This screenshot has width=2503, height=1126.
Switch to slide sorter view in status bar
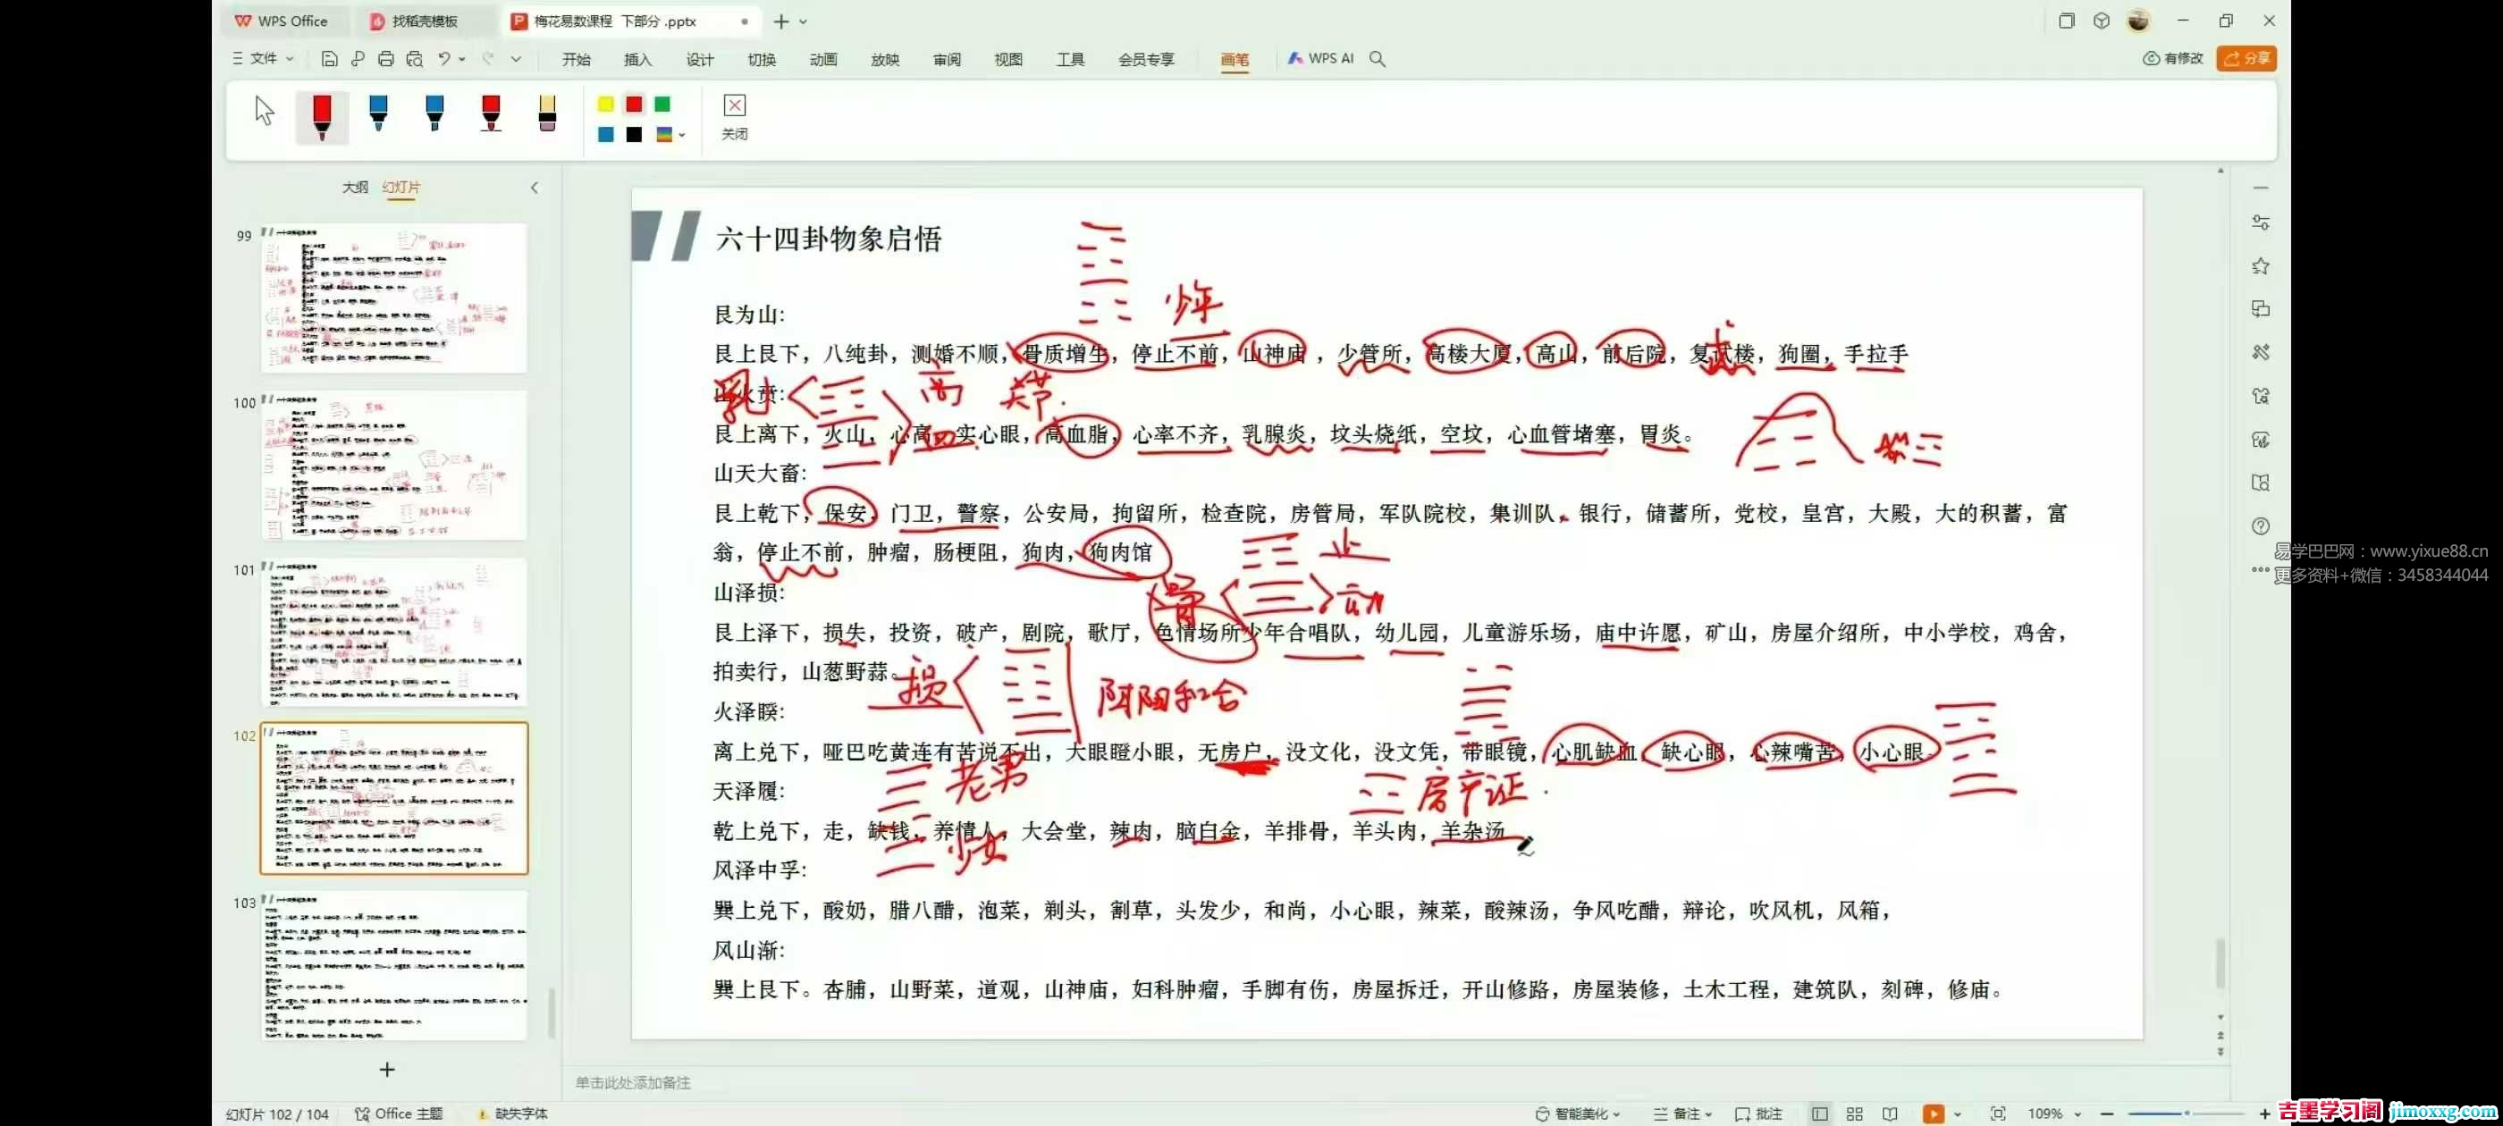(1855, 1113)
